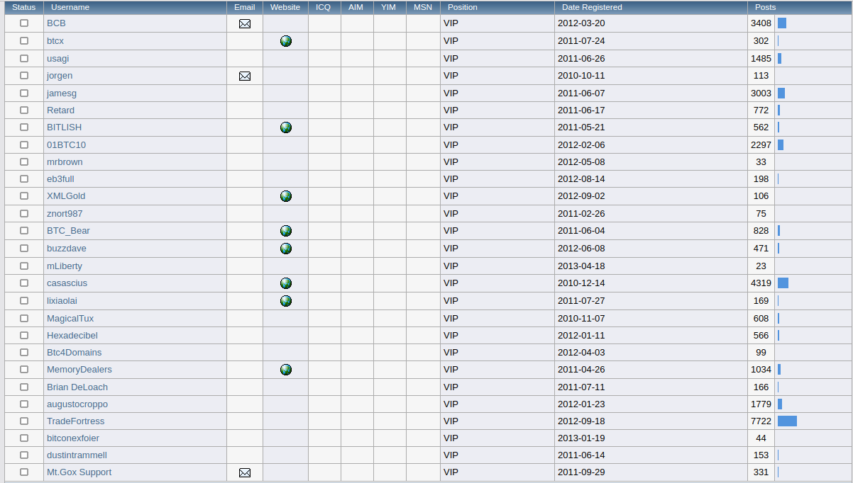Open the lixiaolai username link
The image size is (853, 483).
coord(62,301)
